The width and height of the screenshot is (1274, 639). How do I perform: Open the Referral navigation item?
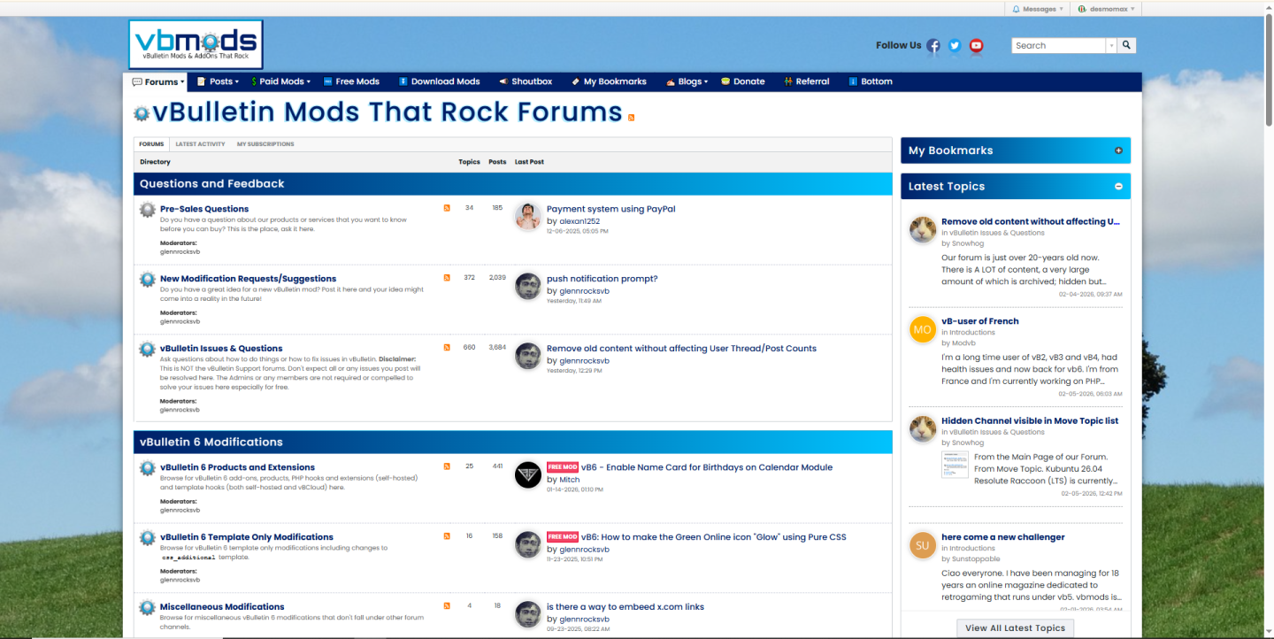pyautogui.click(x=806, y=81)
